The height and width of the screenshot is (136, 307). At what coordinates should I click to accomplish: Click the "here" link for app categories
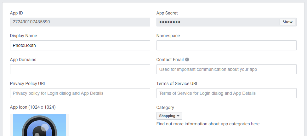pos(255,124)
